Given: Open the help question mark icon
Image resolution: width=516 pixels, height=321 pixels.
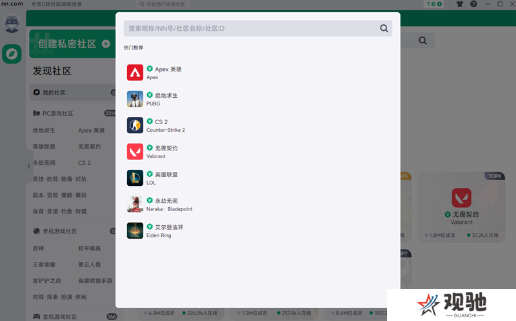Looking at the screenshot, I should tap(473, 4).
